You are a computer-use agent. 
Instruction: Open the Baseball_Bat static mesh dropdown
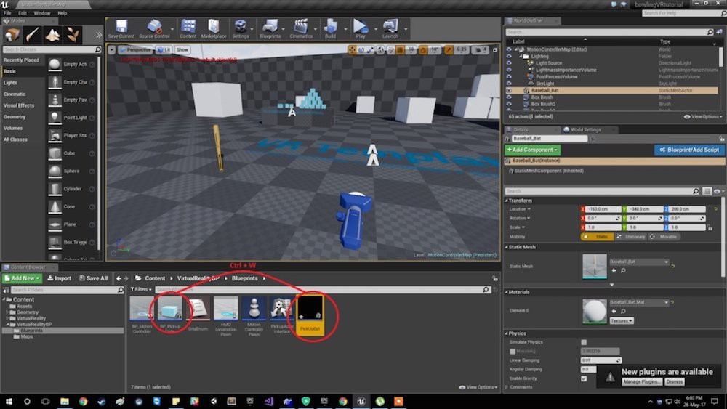click(639, 262)
